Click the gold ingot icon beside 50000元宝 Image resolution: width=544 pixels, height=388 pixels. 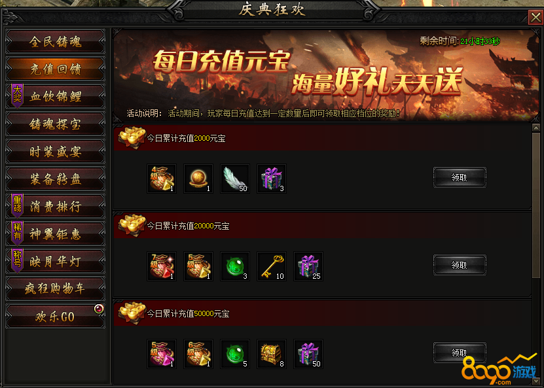132,313
